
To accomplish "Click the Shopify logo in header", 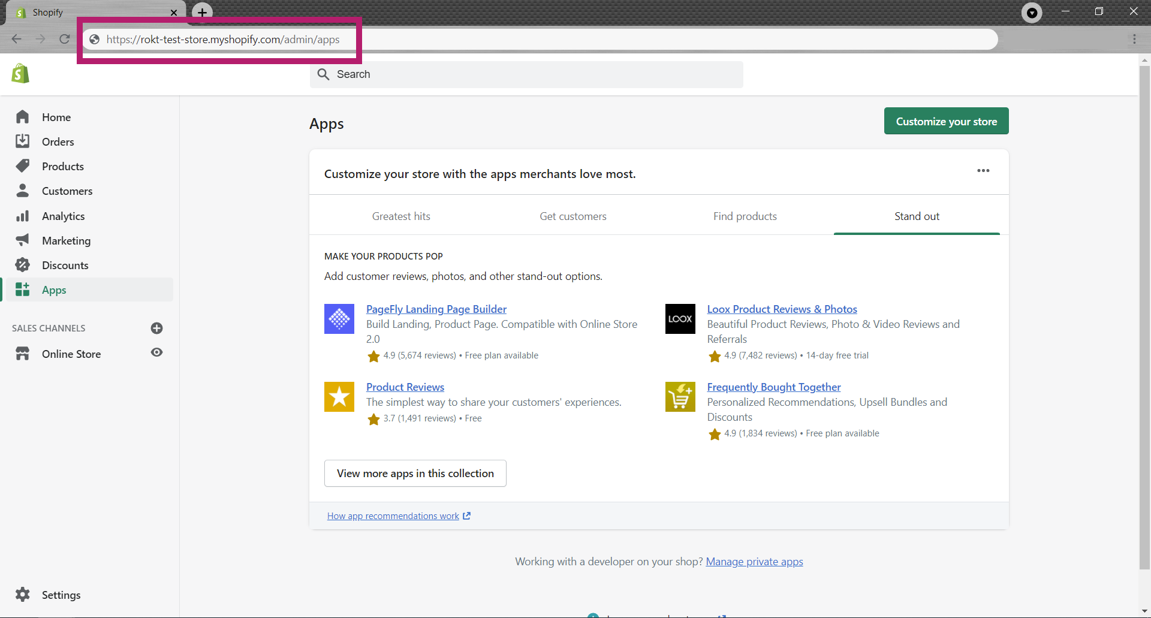I will (x=20, y=74).
